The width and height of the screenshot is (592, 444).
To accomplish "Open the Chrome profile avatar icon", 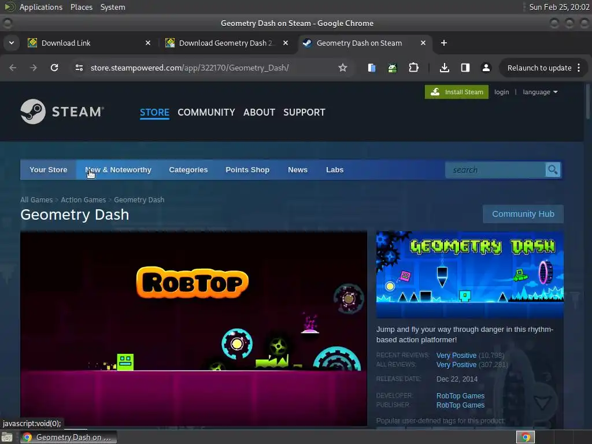I will point(486,68).
